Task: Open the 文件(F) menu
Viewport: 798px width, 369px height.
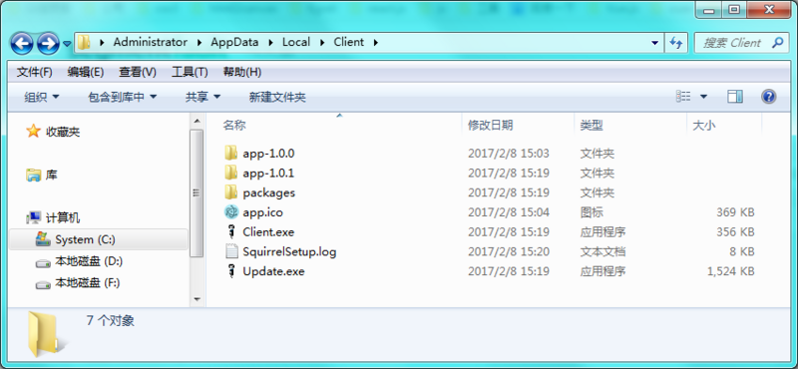Action: [35, 72]
